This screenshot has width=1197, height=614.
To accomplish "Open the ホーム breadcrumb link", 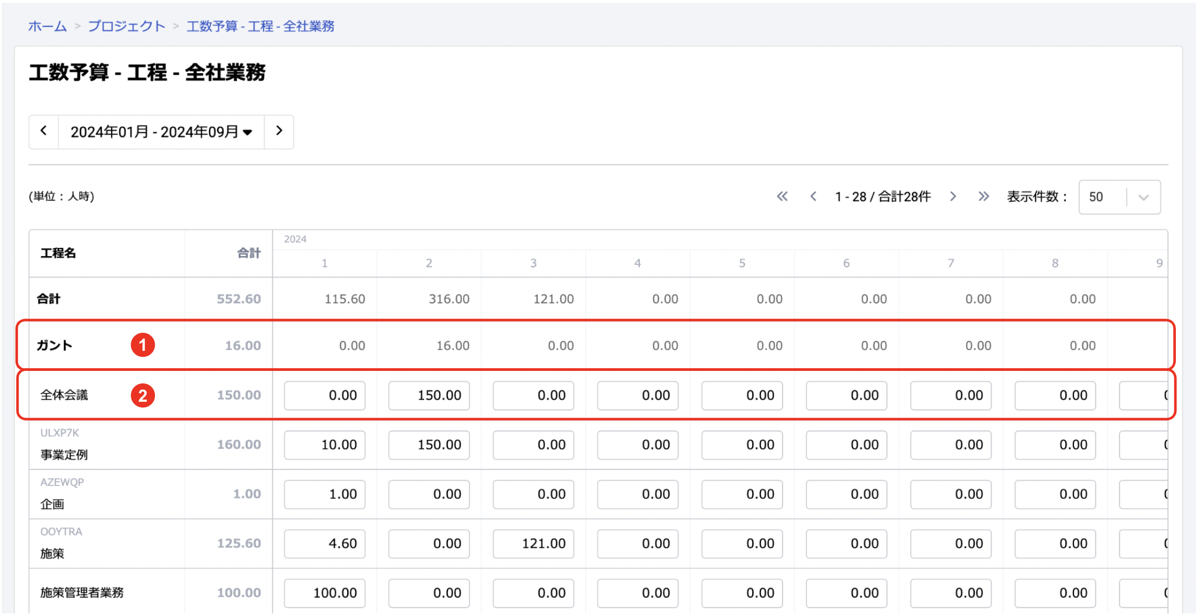I will point(48,26).
